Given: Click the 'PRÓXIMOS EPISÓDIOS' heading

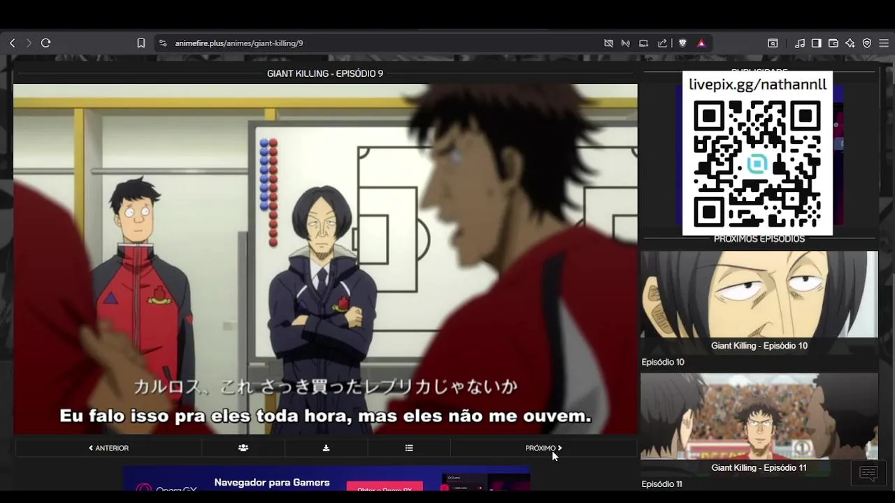Looking at the screenshot, I should (759, 239).
